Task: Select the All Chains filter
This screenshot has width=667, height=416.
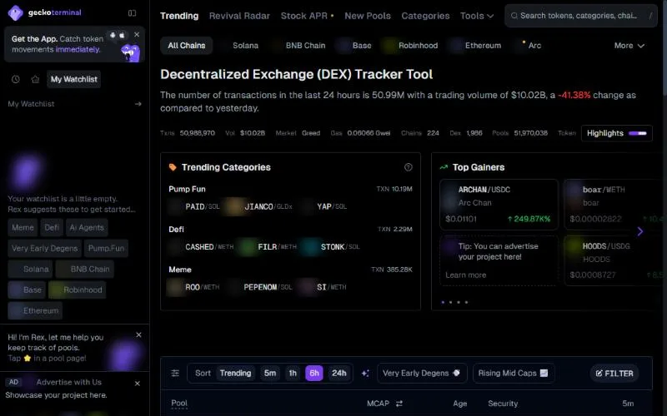Action: pyautogui.click(x=186, y=46)
